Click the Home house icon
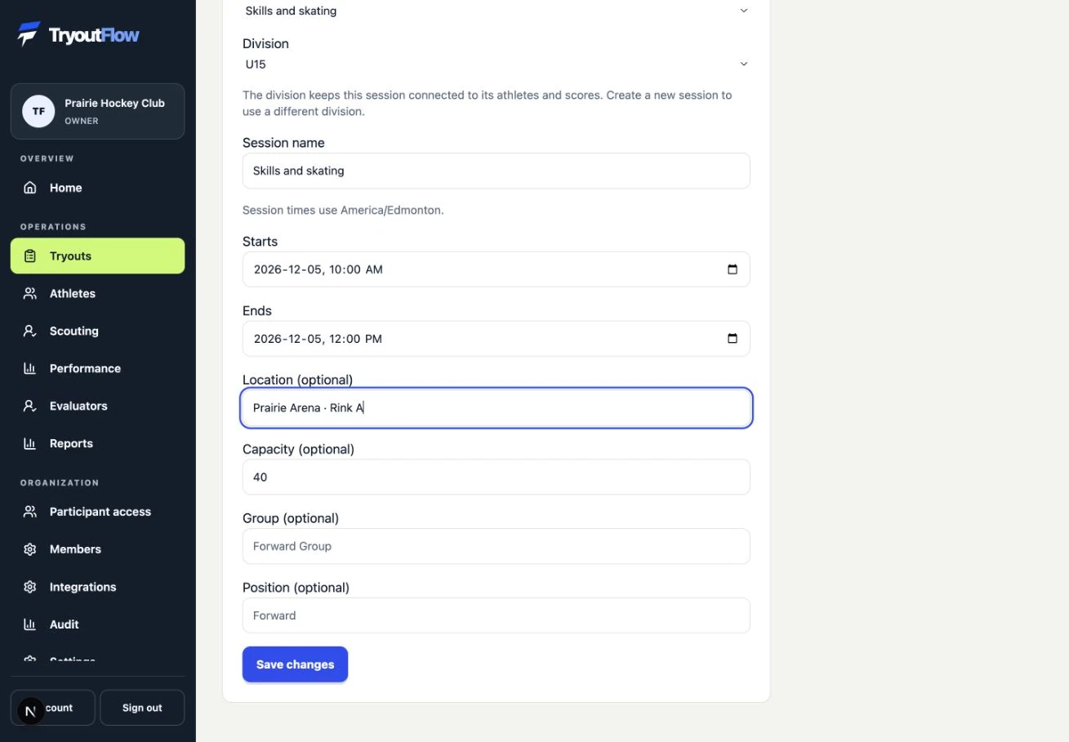The image size is (1069, 742). [x=30, y=188]
